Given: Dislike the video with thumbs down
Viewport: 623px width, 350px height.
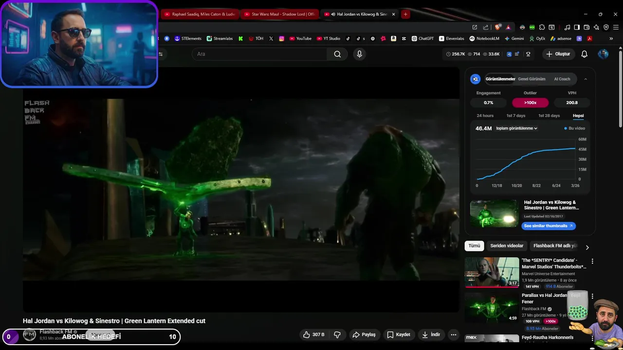Looking at the screenshot, I should click(337, 334).
